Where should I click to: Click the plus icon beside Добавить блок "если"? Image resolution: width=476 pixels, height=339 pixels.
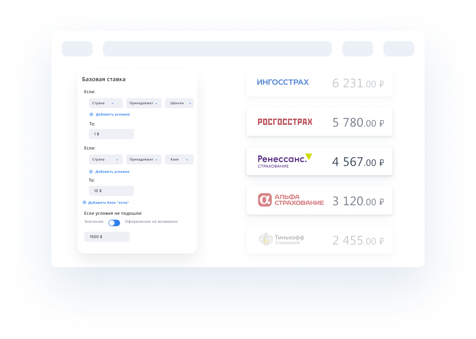[84, 203]
